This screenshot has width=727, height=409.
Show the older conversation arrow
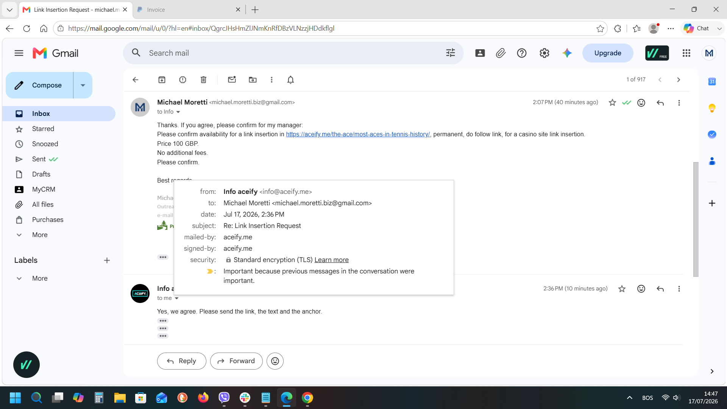(679, 80)
